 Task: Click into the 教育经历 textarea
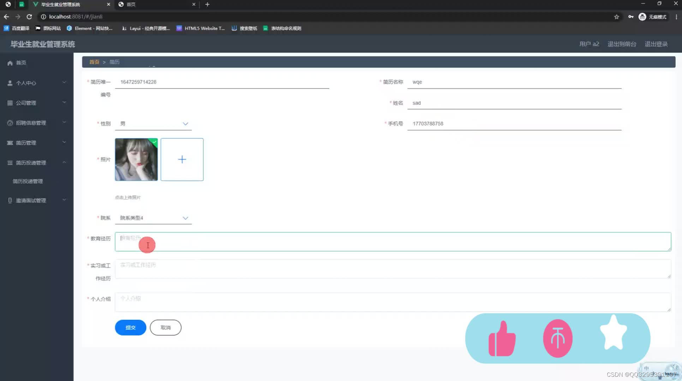pyautogui.click(x=393, y=242)
